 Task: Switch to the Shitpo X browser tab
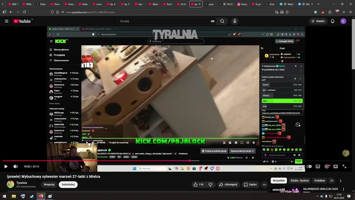tap(41, 4)
